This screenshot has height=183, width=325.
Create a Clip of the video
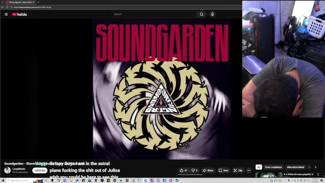[238, 171]
